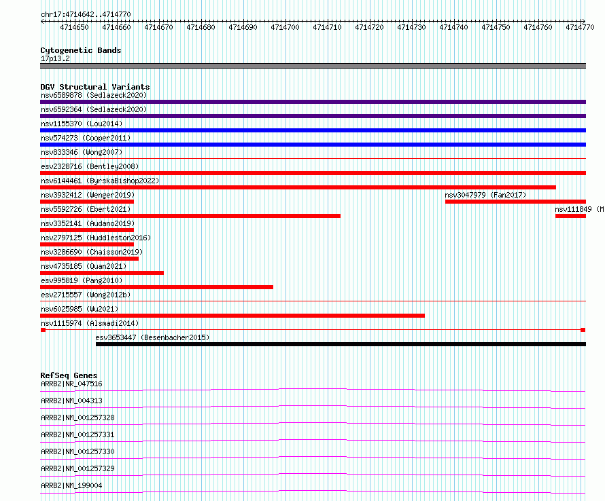Select nsv4735185 (Quan2021) label
The image size is (605, 501).
pos(84,266)
